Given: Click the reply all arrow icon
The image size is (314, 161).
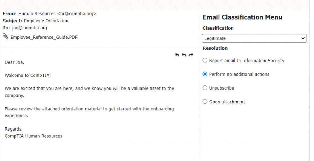Looking at the screenshot, I should point(177,55).
